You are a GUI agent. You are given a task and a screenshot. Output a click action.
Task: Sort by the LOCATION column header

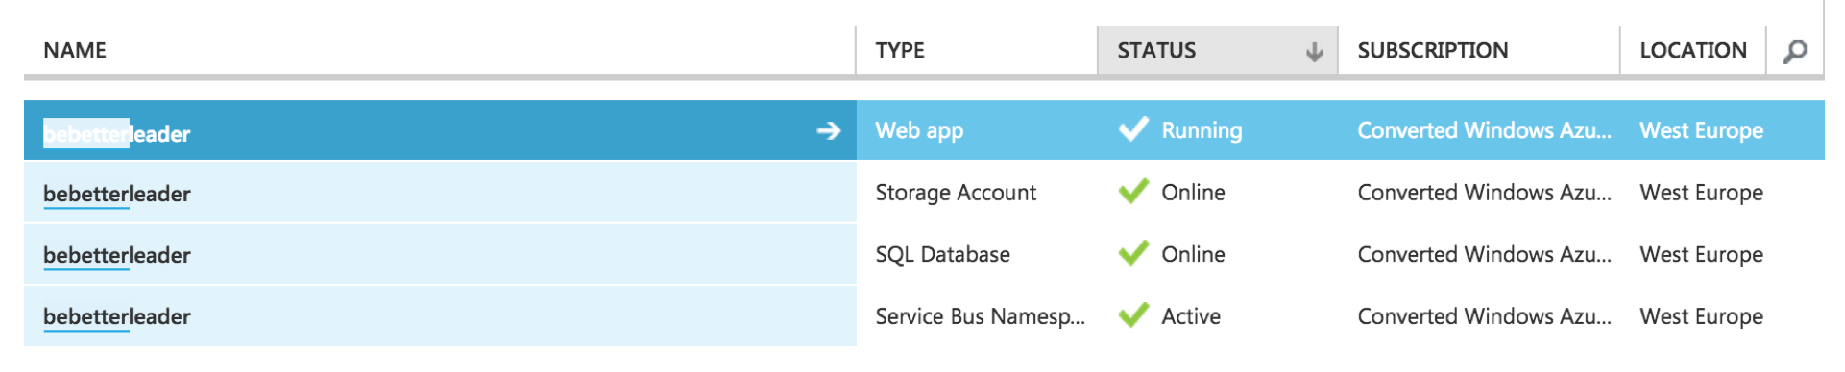pyautogui.click(x=1693, y=51)
